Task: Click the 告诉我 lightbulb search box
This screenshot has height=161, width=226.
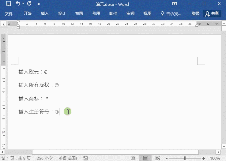Action: (x=171, y=14)
